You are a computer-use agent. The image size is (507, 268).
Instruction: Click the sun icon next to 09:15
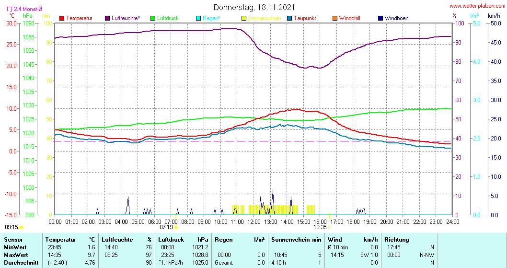point(22,227)
